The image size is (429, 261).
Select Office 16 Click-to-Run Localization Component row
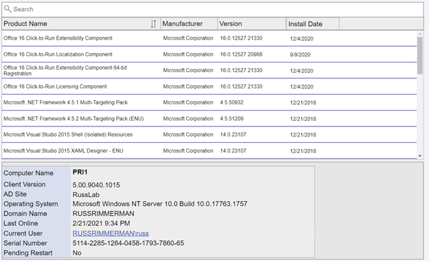(209, 54)
